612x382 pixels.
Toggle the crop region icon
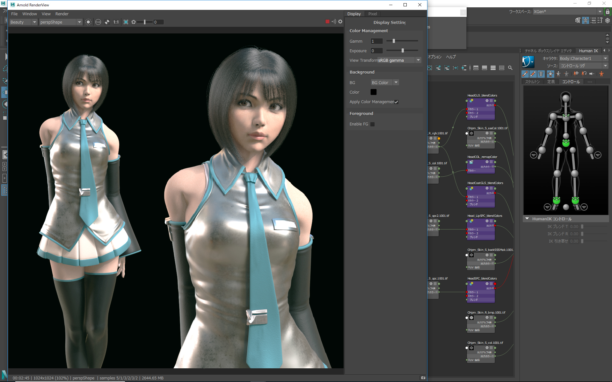pos(126,22)
